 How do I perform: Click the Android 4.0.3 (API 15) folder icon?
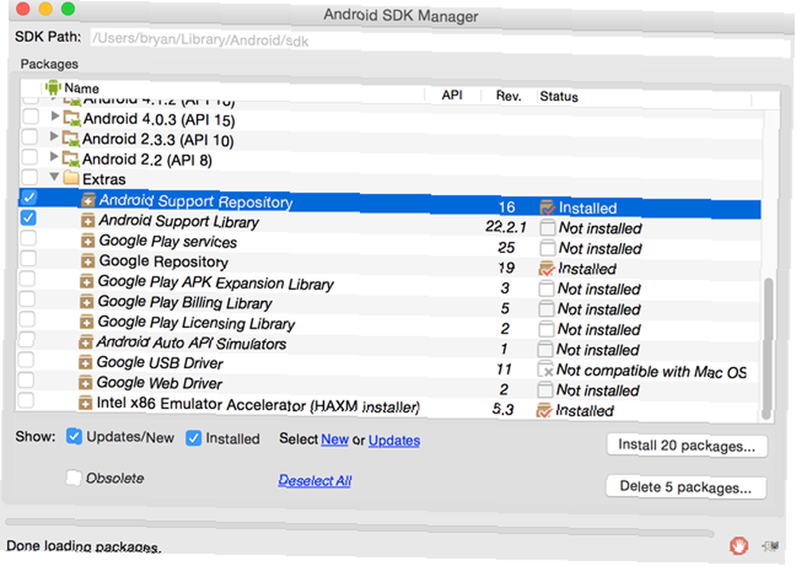pos(72,119)
